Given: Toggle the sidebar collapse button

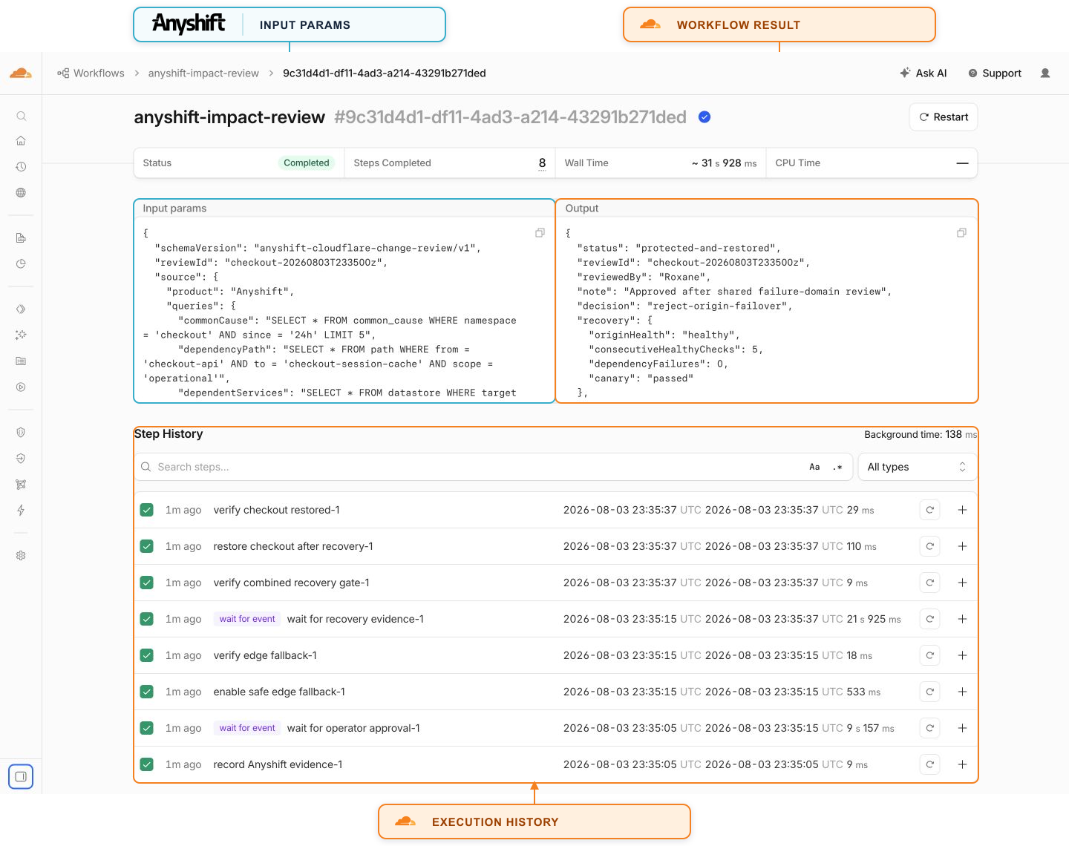Looking at the screenshot, I should pyautogui.click(x=21, y=776).
